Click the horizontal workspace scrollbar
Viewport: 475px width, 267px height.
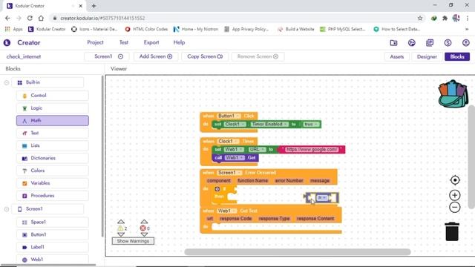[x=298, y=252]
